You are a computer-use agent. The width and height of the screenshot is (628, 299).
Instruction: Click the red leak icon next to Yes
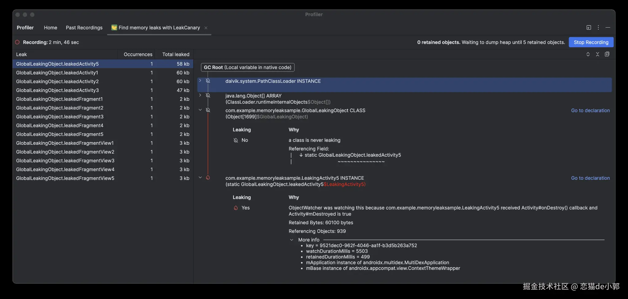(236, 208)
